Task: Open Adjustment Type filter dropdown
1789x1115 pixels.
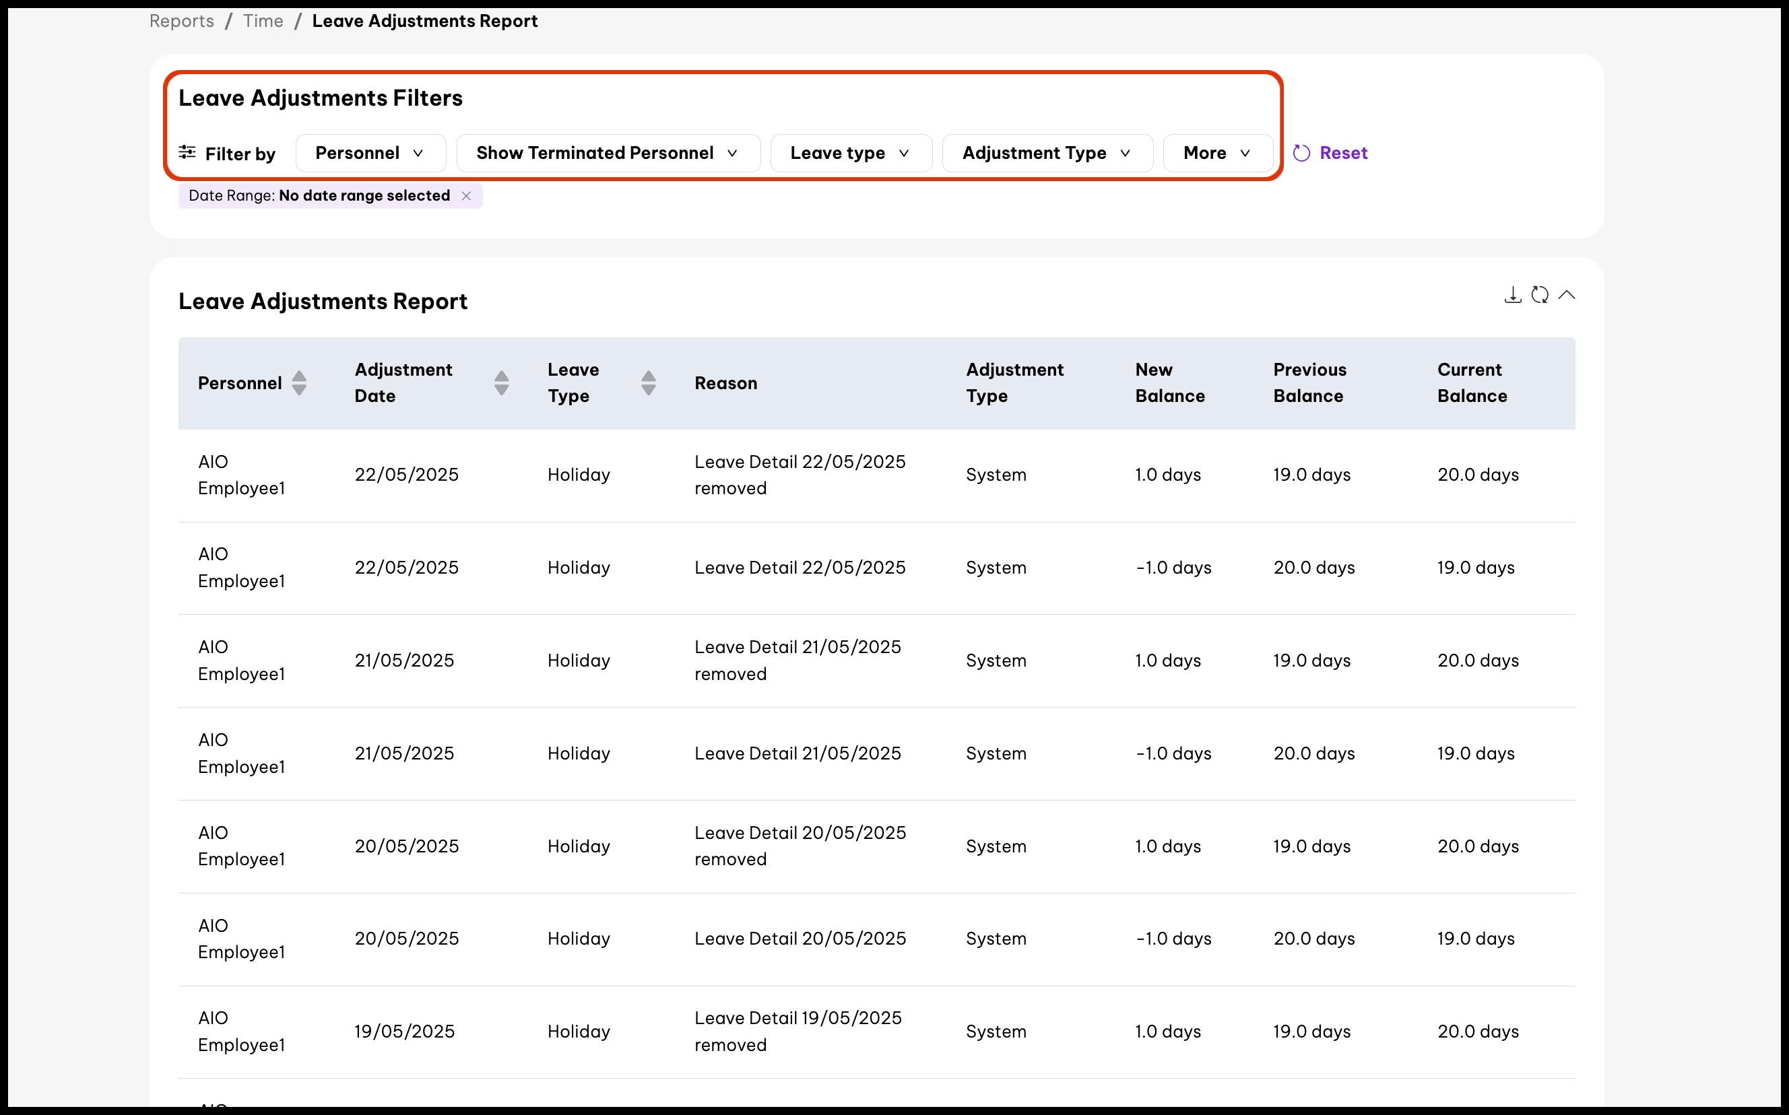Action: 1047,153
